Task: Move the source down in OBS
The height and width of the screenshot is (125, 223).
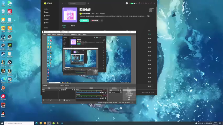Action: tap(69, 100)
